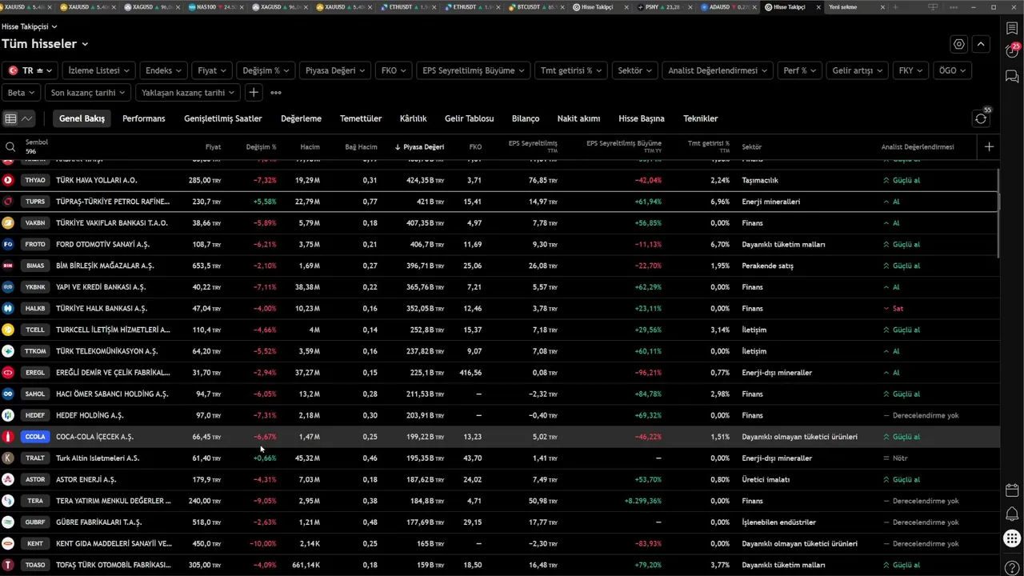This screenshot has height=576, width=1024.
Task: Click the refresh icon with 55 badge
Action: click(x=981, y=118)
